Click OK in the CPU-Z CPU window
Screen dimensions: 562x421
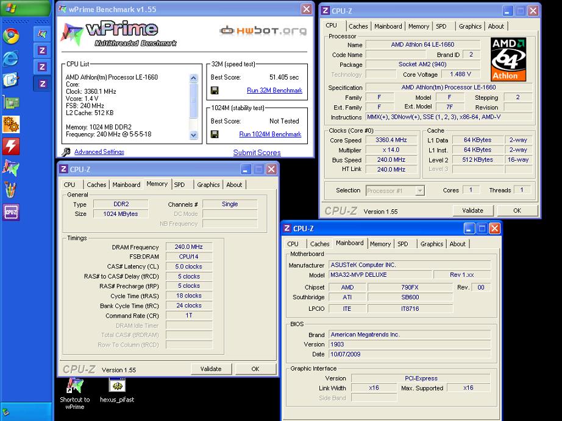(517, 211)
